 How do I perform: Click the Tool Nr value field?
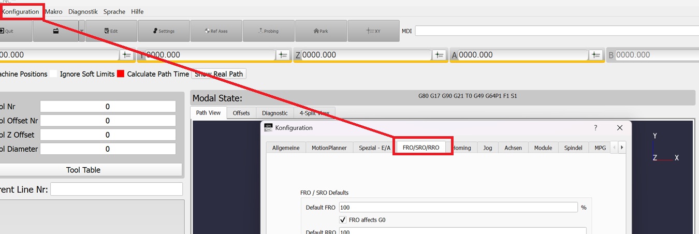coord(108,107)
